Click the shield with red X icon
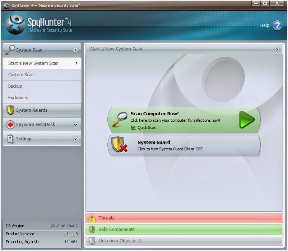The image size is (288, 251). click(119, 144)
